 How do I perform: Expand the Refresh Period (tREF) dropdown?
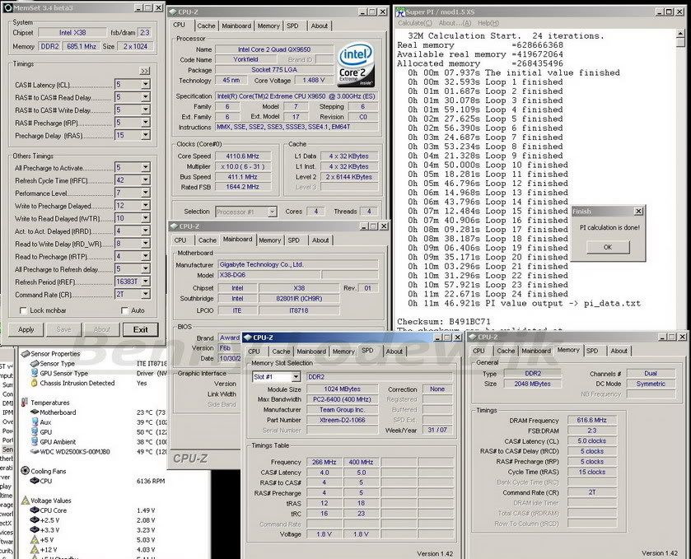[145, 282]
